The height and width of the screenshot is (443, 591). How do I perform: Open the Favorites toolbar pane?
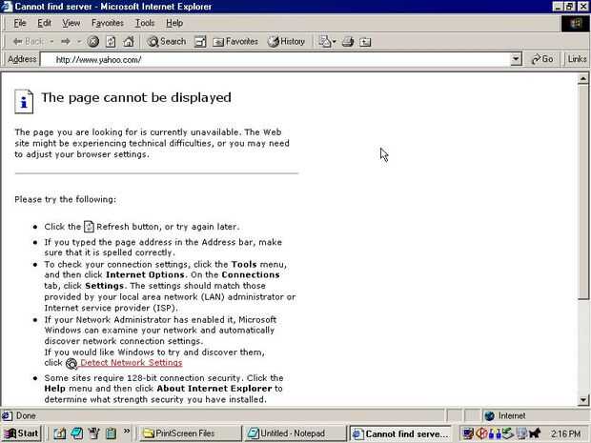click(235, 41)
